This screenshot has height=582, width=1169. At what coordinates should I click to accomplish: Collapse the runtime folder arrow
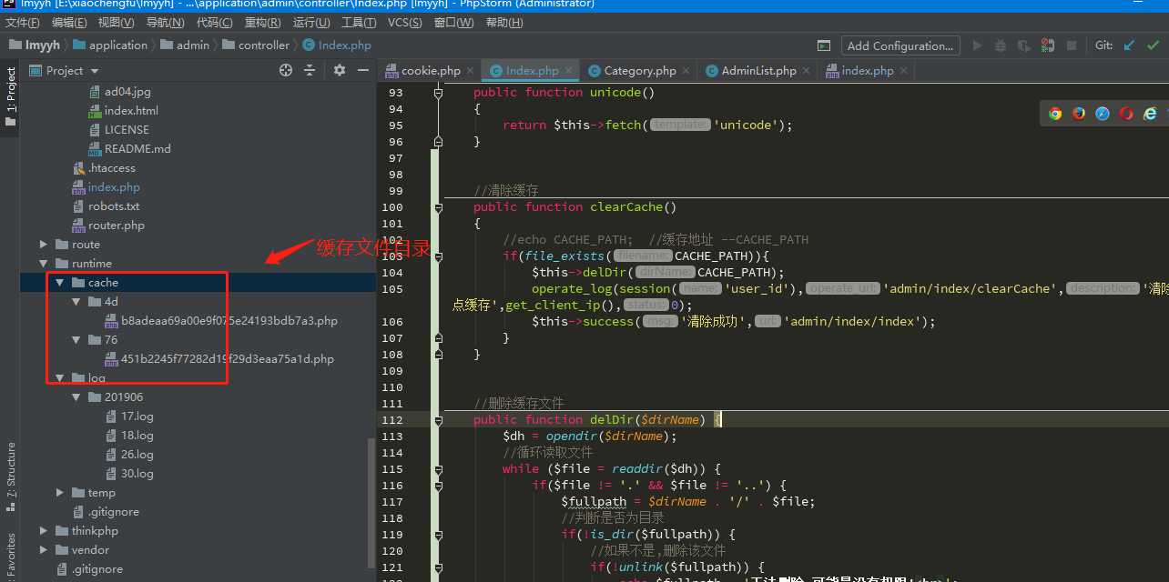tap(44, 264)
